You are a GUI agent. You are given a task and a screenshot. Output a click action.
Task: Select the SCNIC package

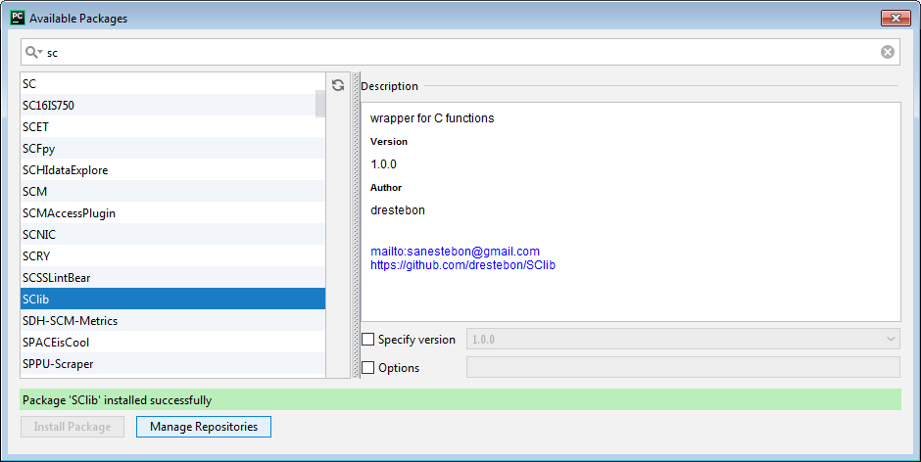[x=172, y=235]
